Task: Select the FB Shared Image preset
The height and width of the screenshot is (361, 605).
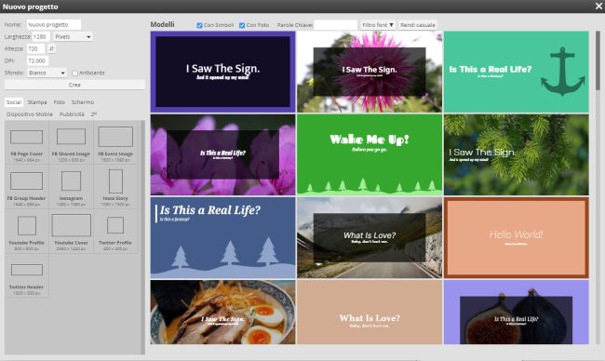Action: click(x=71, y=142)
